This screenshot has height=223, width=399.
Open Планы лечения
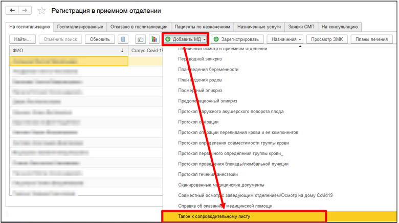(371, 39)
